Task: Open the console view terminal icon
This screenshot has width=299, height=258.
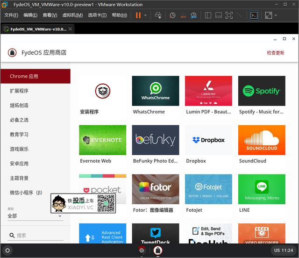Action: click(x=254, y=15)
